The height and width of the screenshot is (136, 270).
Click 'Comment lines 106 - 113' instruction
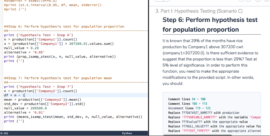[188, 104]
